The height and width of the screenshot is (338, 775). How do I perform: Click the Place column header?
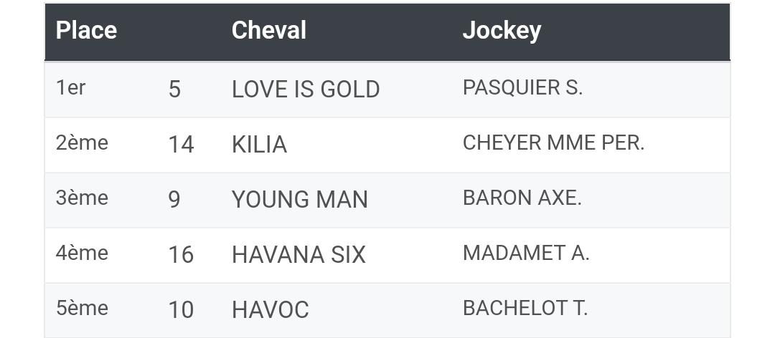(86, 31)
